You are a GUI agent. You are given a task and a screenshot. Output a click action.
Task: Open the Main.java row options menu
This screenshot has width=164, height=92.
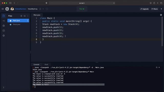point(28,20)
